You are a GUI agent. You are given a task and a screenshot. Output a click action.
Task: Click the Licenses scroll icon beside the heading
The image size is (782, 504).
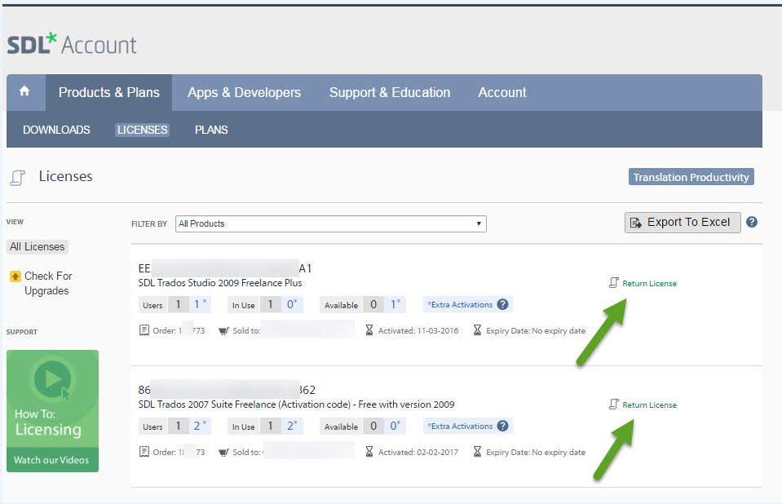tap(17, 177)
